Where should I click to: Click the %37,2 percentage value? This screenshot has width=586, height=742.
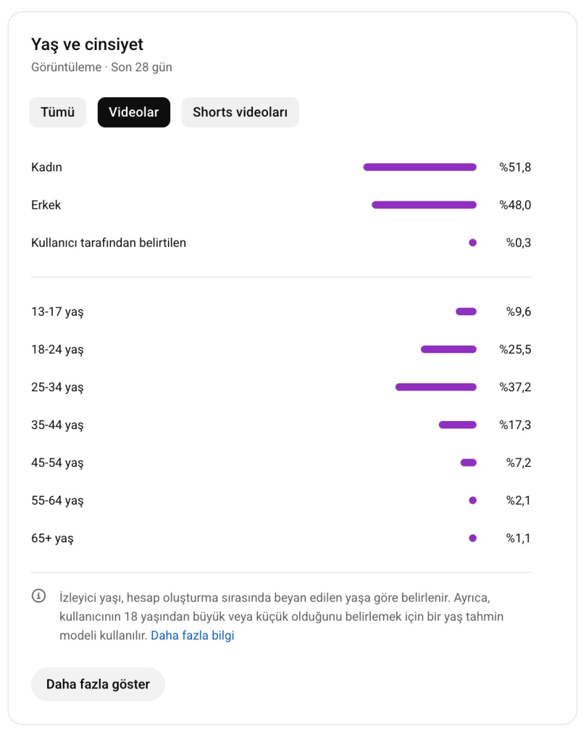(515, 387)
